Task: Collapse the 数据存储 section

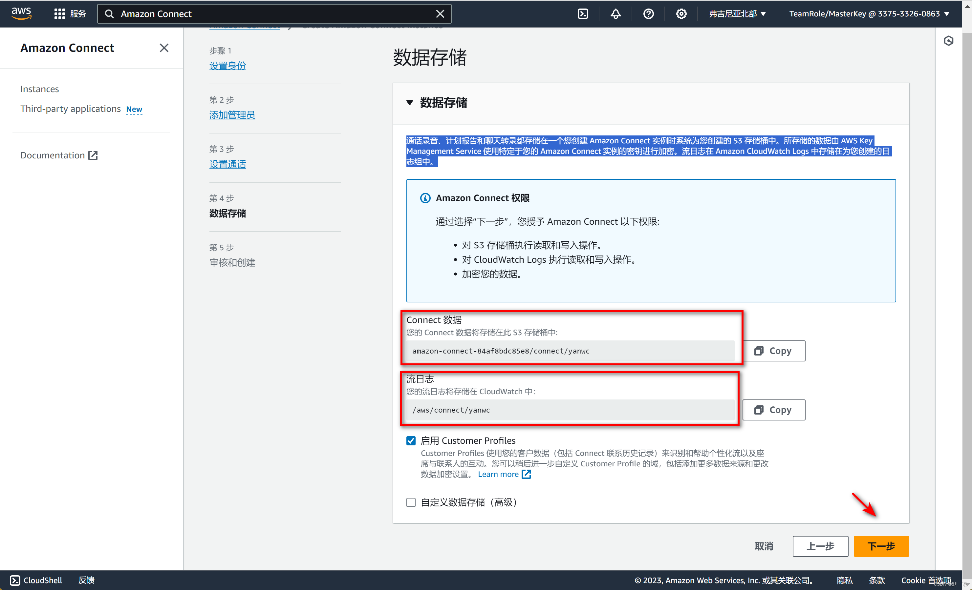Action: pyautogui.click(x=409, y=102)
